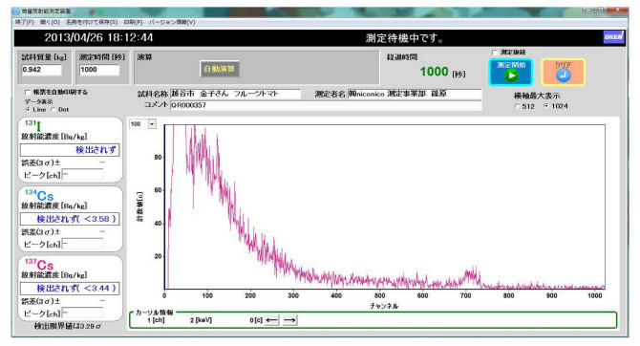Toggle the continuous measurement checkbox
640x346 pixels.
[x=495, y=53]
